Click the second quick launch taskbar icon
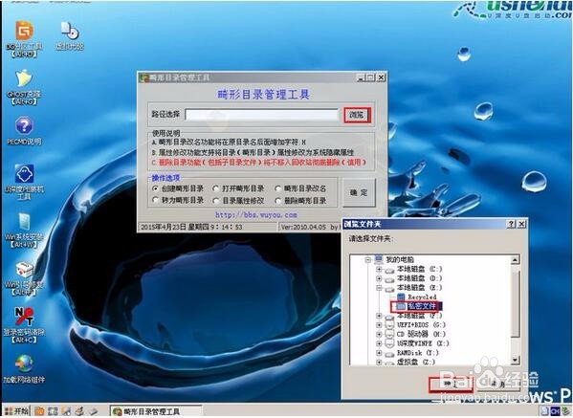This screenshot has width=573, height=418. 53,411
